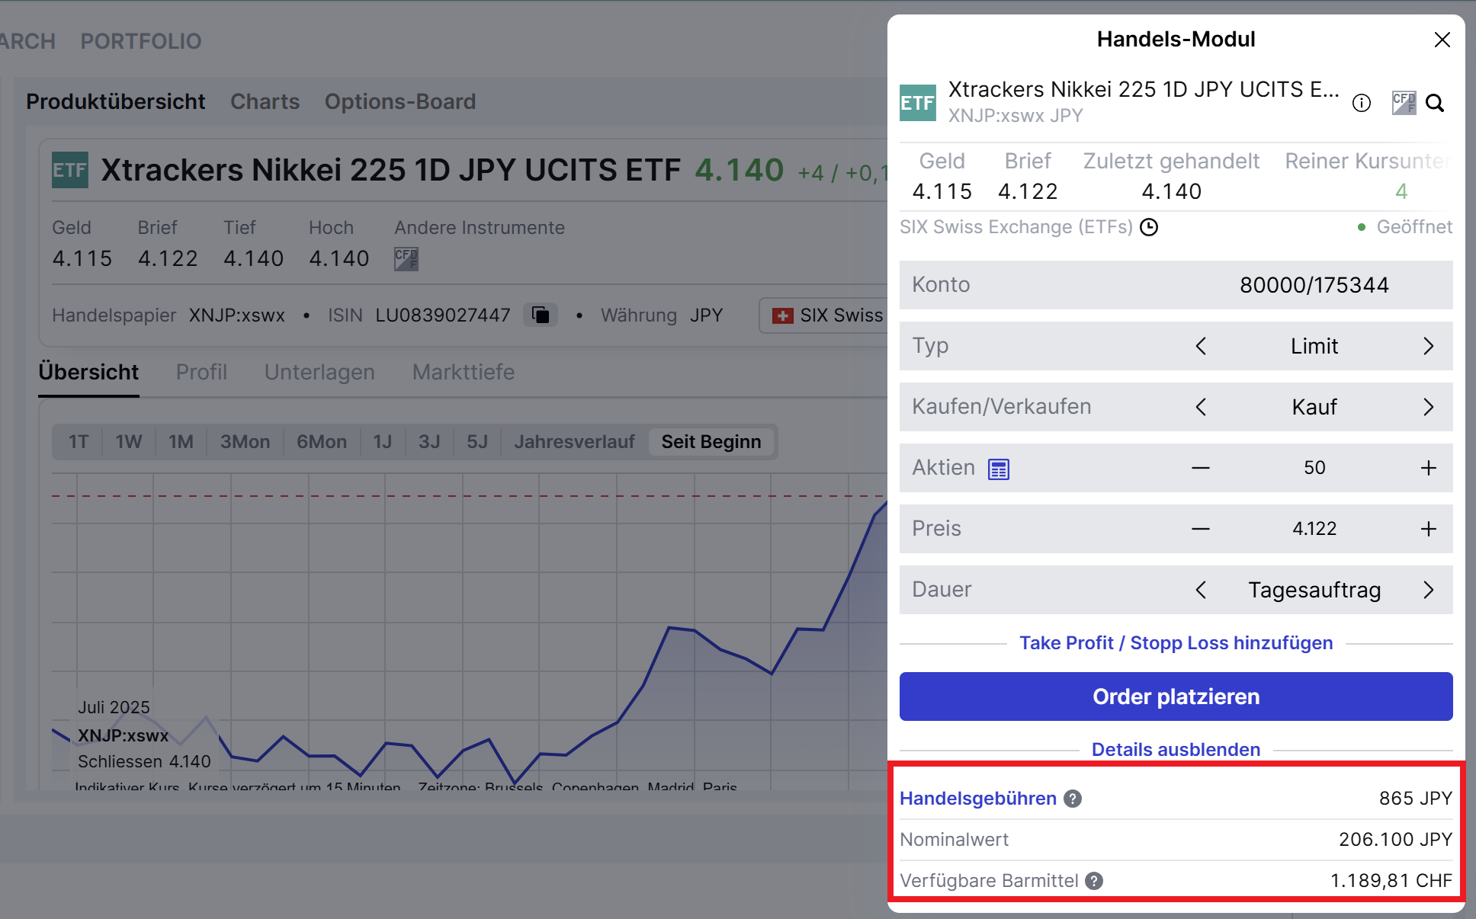
Task: Set chart range to 1T
Action: 79,442
